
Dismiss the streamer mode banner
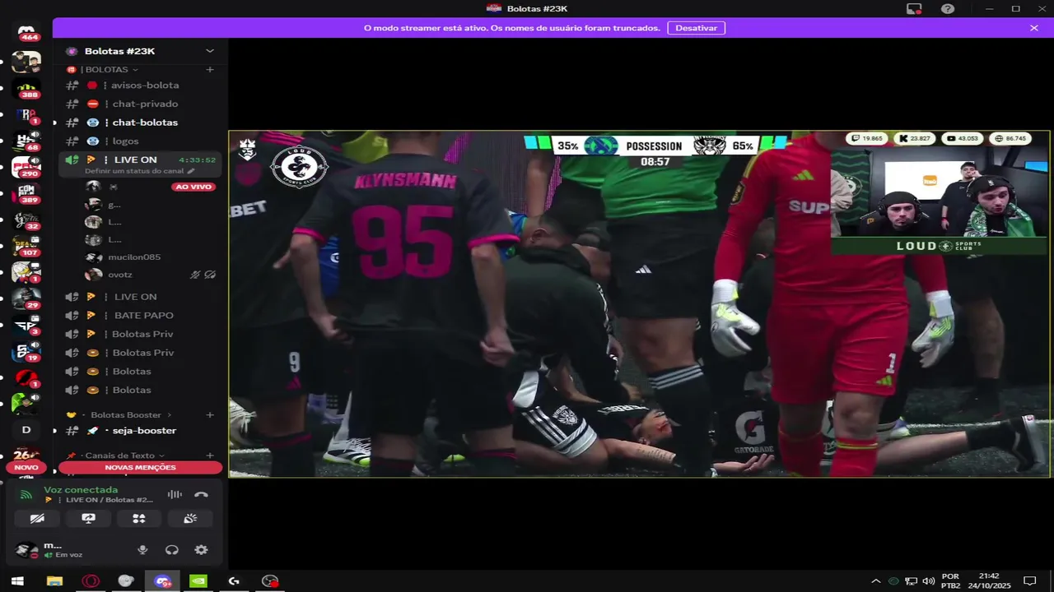[x=1034, y=28]
